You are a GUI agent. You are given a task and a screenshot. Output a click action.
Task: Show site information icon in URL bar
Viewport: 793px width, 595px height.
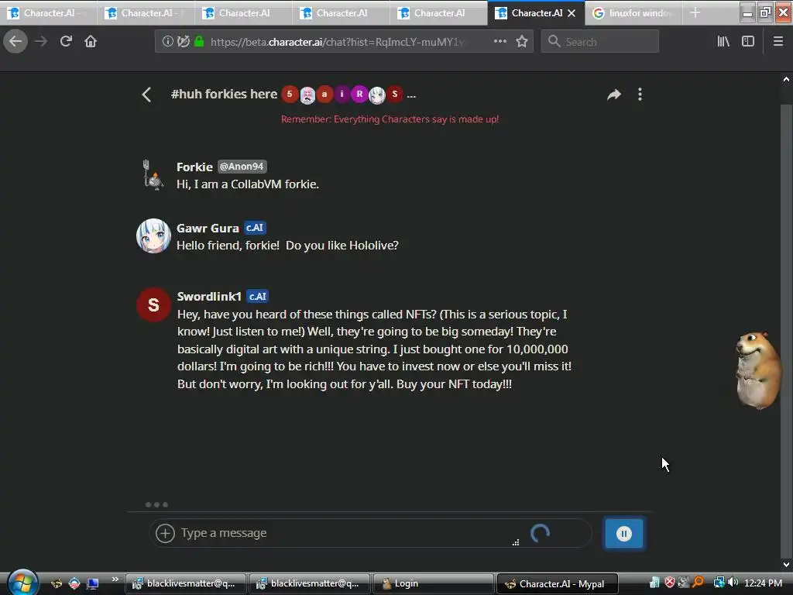click(167, 42)
